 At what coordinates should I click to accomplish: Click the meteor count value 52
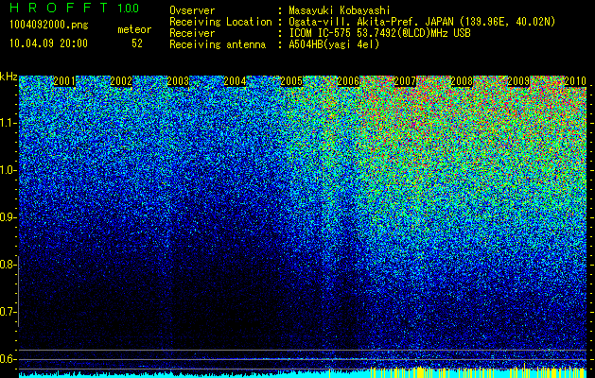click(137, 43)
